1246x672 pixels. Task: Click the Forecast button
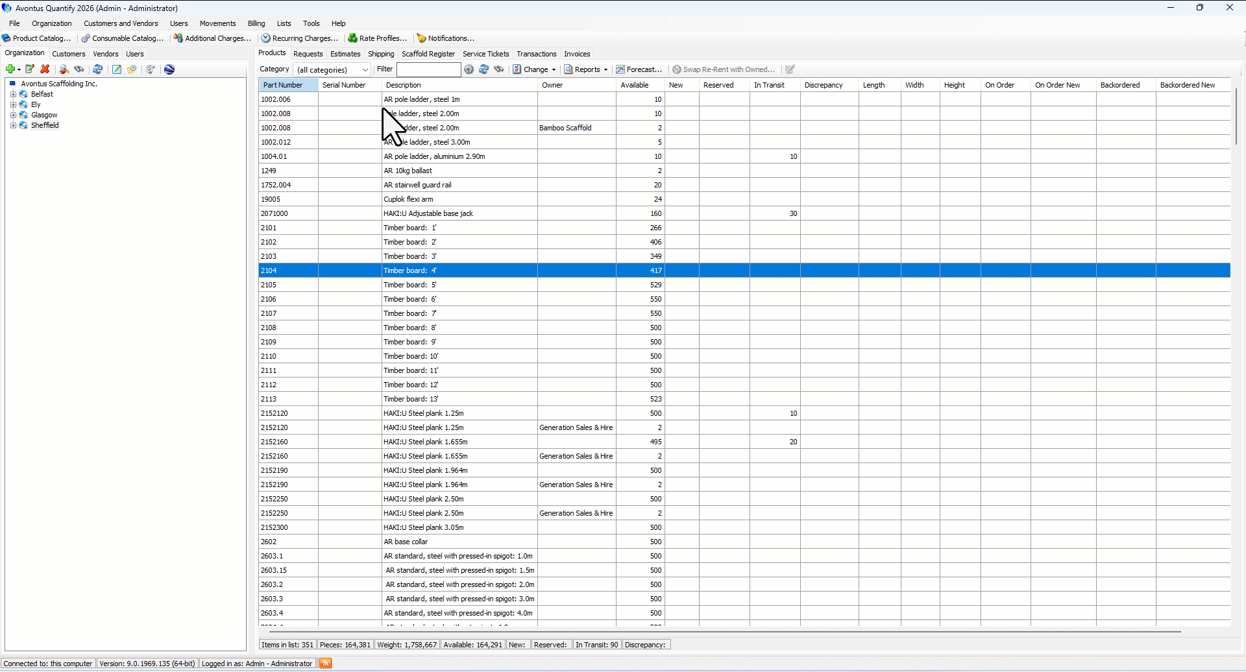(x=639, y=69)
